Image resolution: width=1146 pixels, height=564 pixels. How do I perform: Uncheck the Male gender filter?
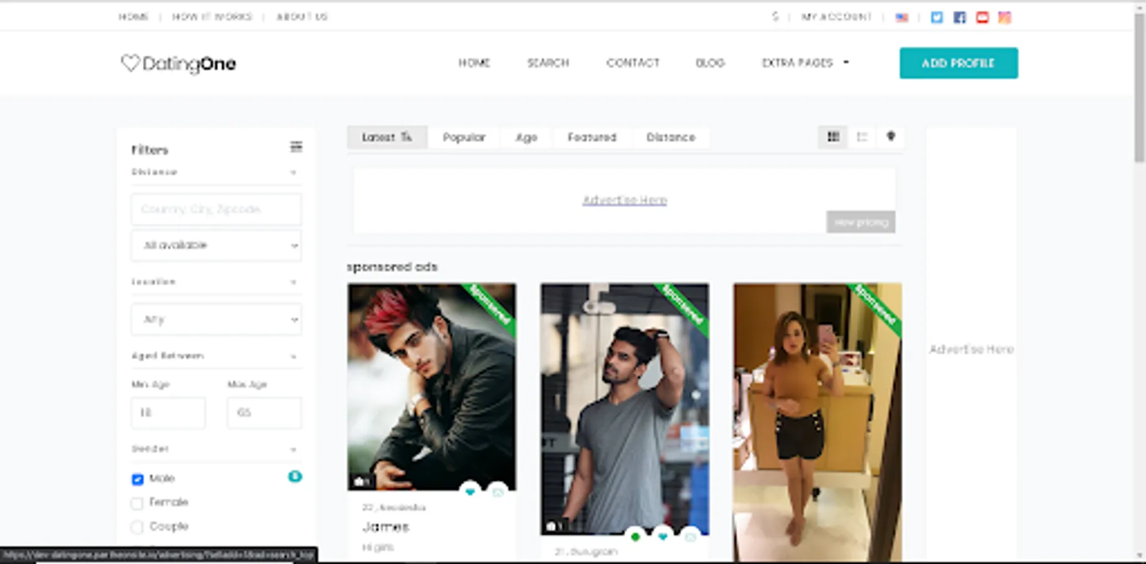pos(137,479)
